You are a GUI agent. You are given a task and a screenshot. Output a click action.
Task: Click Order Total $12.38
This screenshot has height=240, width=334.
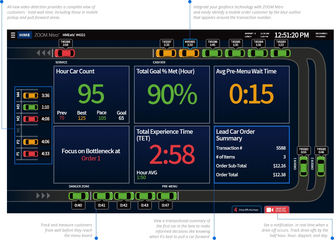coord(251,175)
